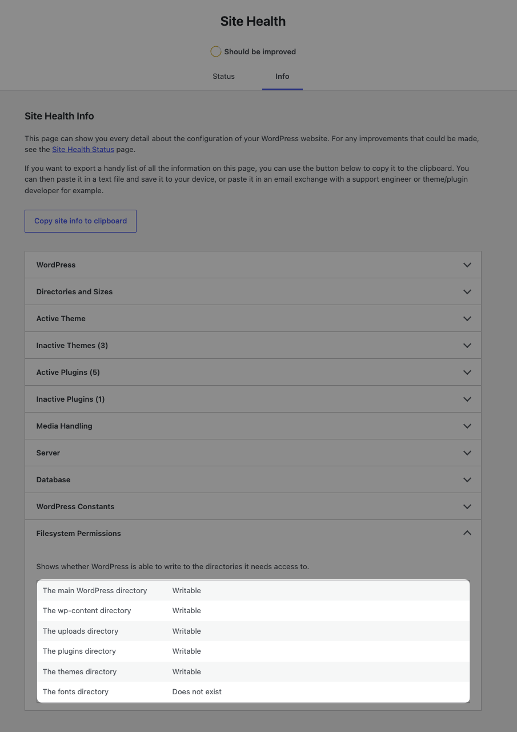Screen dimensions: 517x732
Task: Click the site health progress circle indicator
Action: [x=215, y=51]
